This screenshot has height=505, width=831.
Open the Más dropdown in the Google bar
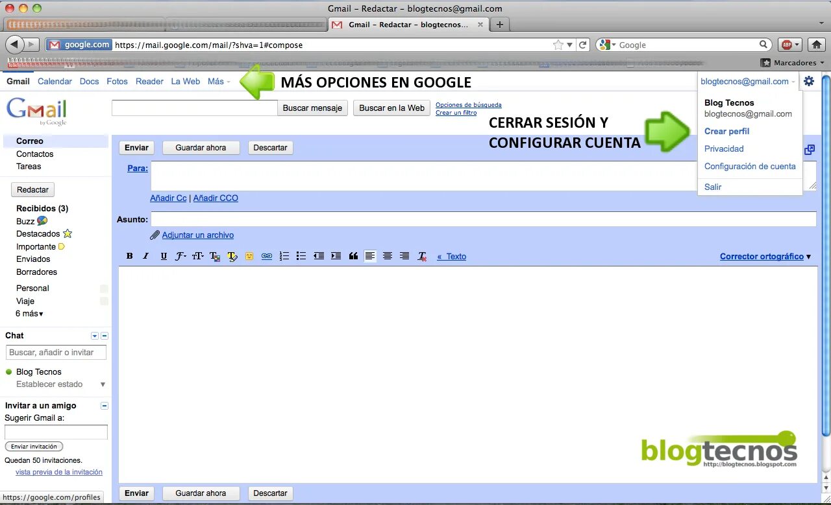(219, 81)
